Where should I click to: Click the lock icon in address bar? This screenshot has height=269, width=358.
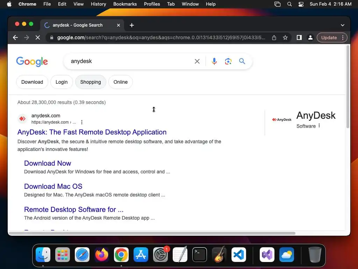[x=52, y=37]
